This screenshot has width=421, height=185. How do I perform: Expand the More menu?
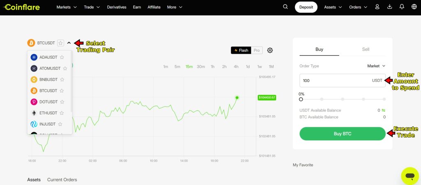[x=175, y=7]
